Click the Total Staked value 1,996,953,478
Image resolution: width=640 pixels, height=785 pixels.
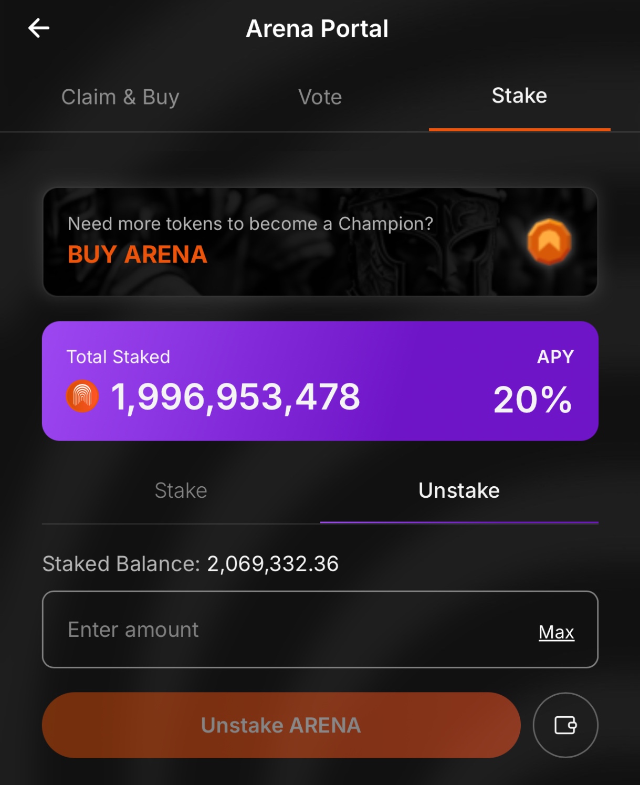(236, 397)
